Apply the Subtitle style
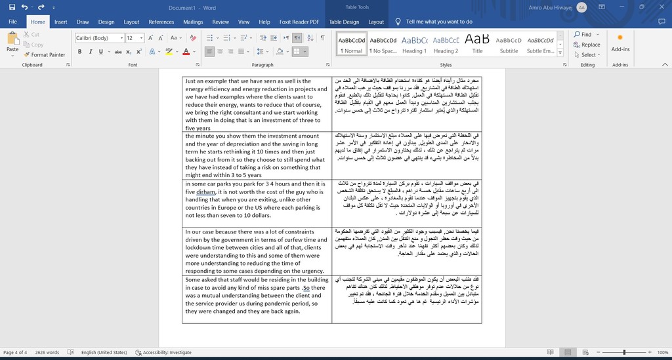The image size is (672, 360). pos(509,44)
